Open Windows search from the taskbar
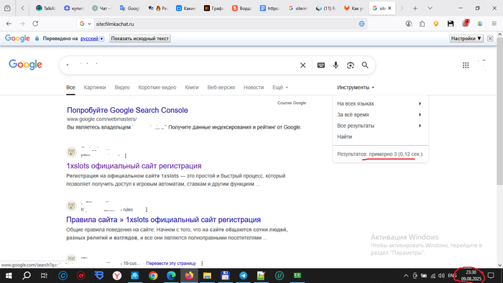 pos(27,276)
